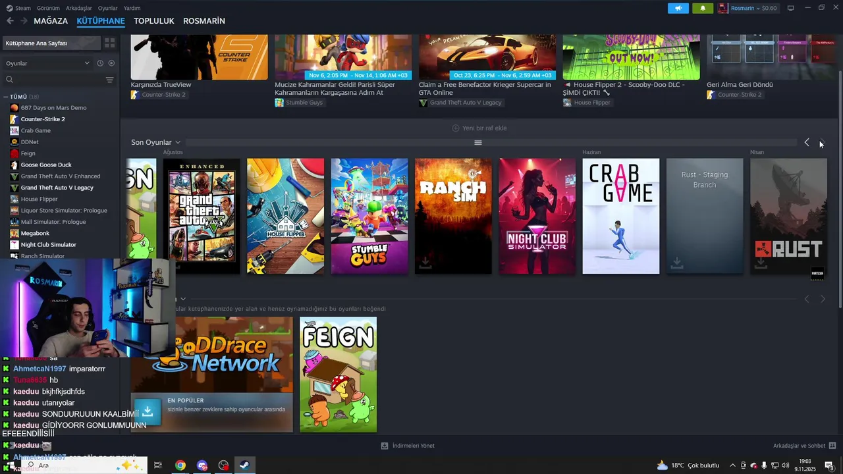This screenshot has height=474, width=843.
Task: Open the House Flipper game cover
Action: click(285, 216)
